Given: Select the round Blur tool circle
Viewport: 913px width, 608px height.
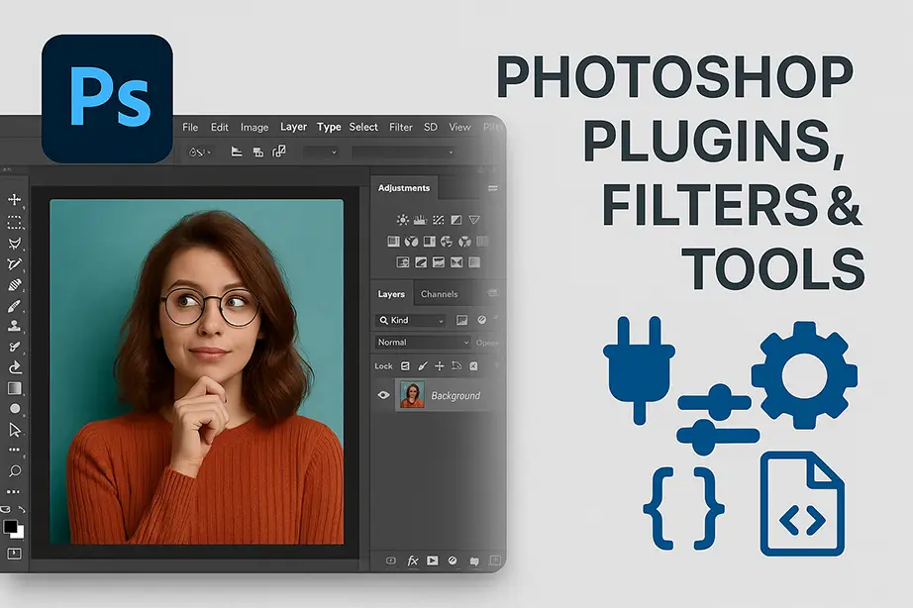Looking at the screenshot, I should pyautogui.click(x=15, y=409).
